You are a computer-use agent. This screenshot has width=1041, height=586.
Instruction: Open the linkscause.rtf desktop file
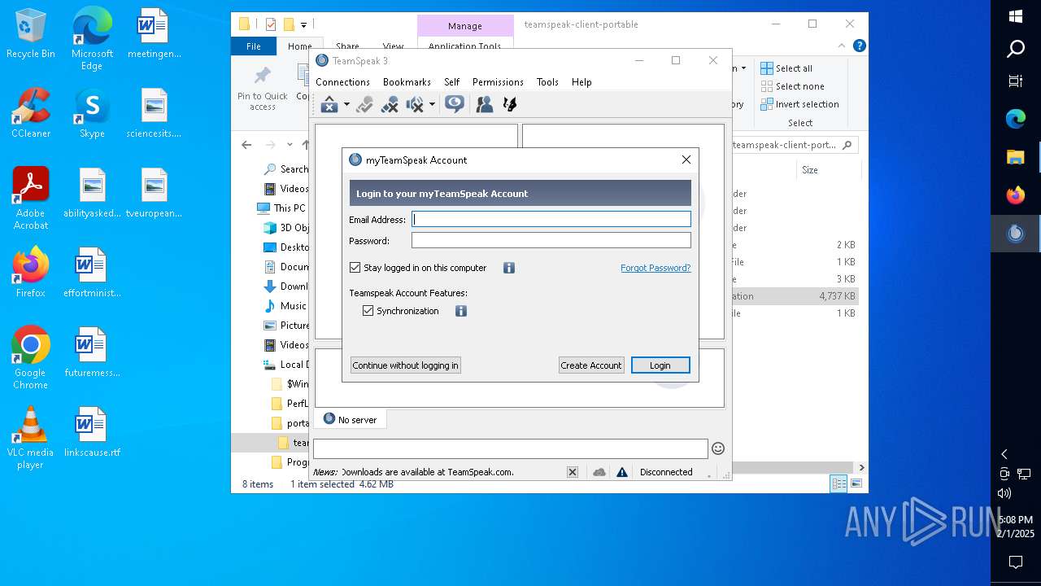click(92, 432)
